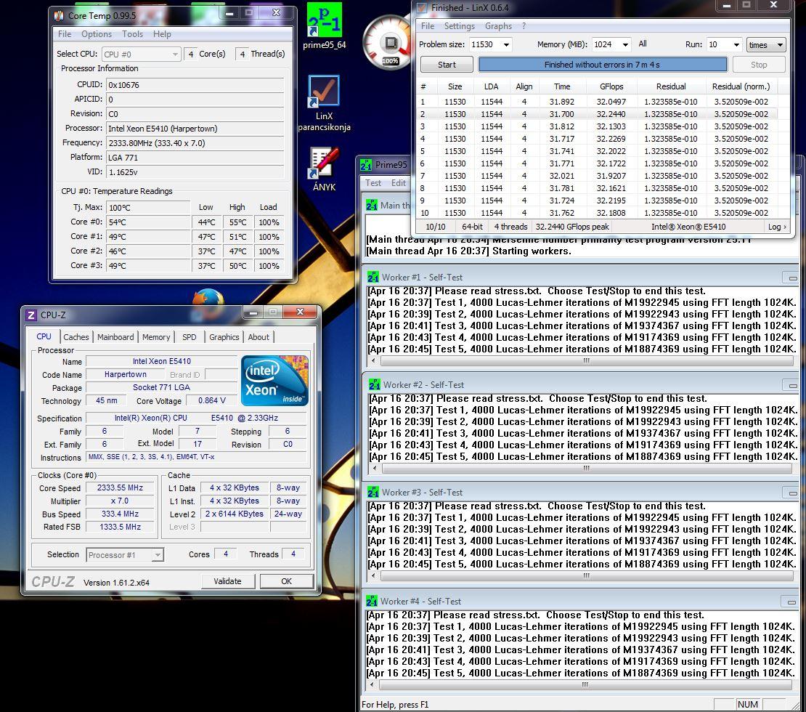The width and height of the screenshot is (806, 712).
Task: Open the Tools menu in Core Temp
Action: tap(133, 34)
